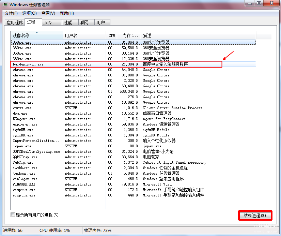
Task: Select 360se.exe row using 12,336 K
Action: point(133,59)
